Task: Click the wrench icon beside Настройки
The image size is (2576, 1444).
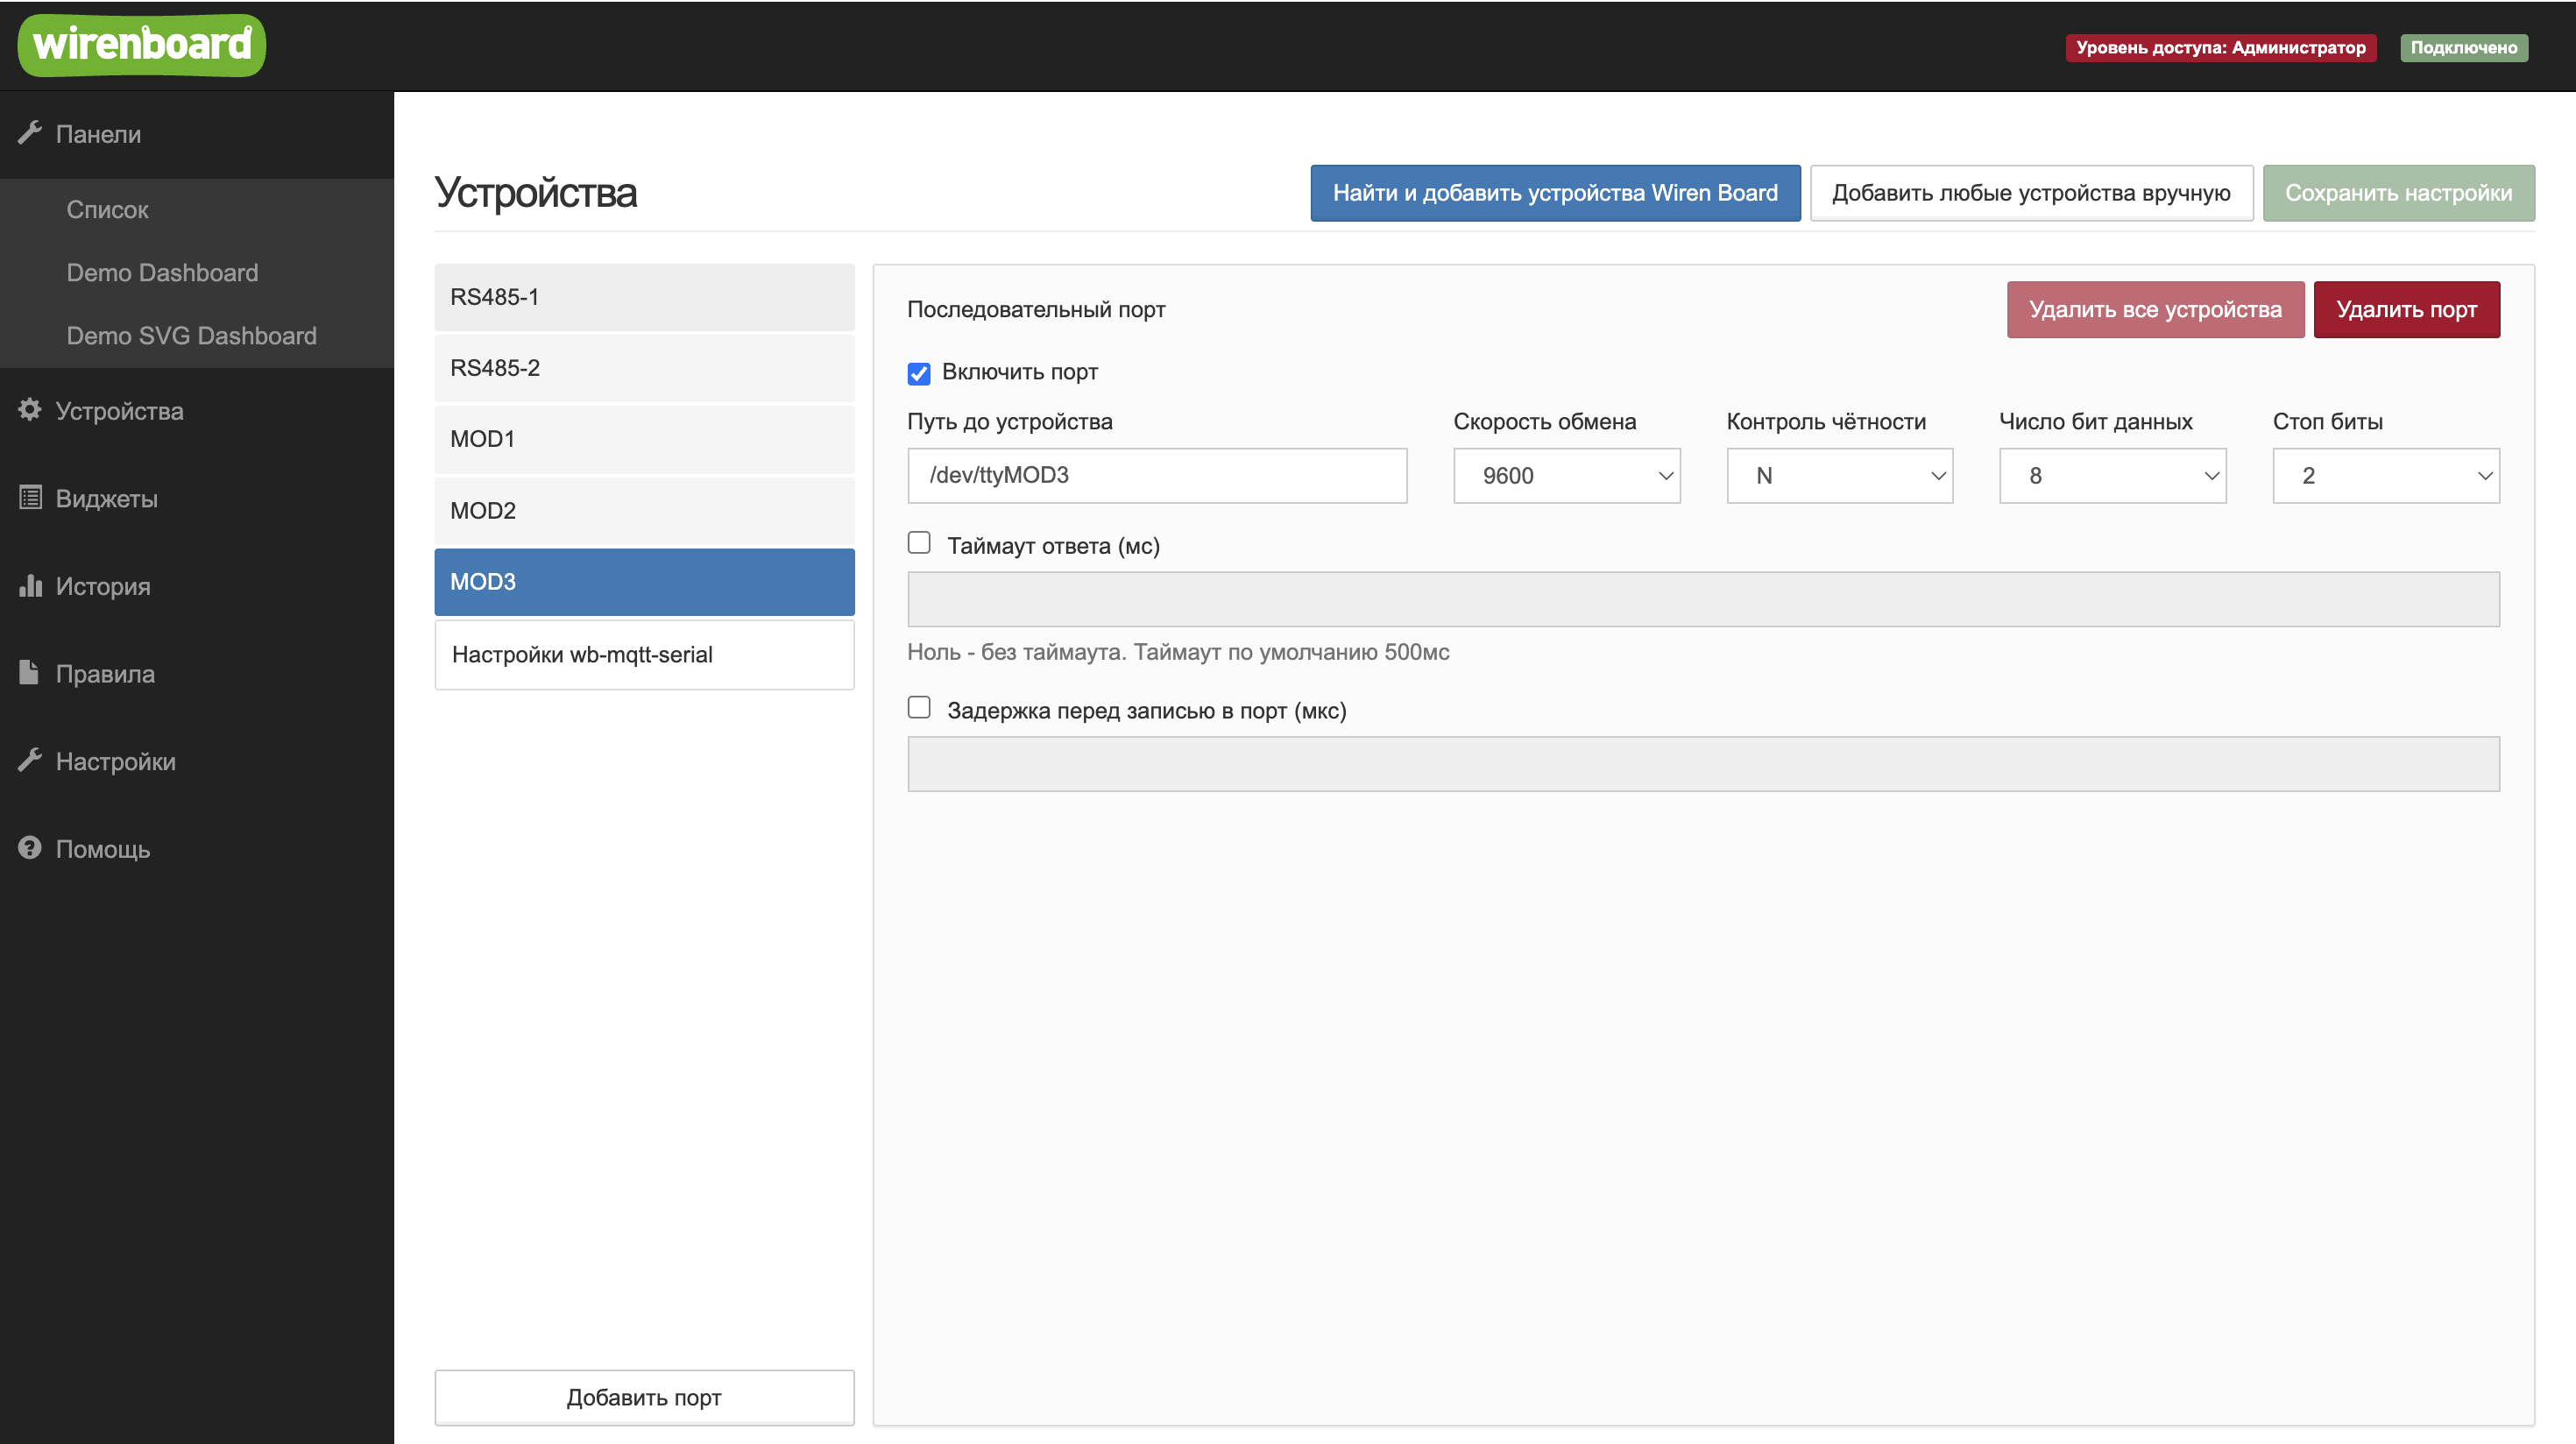Action: [x=30, y=760]
